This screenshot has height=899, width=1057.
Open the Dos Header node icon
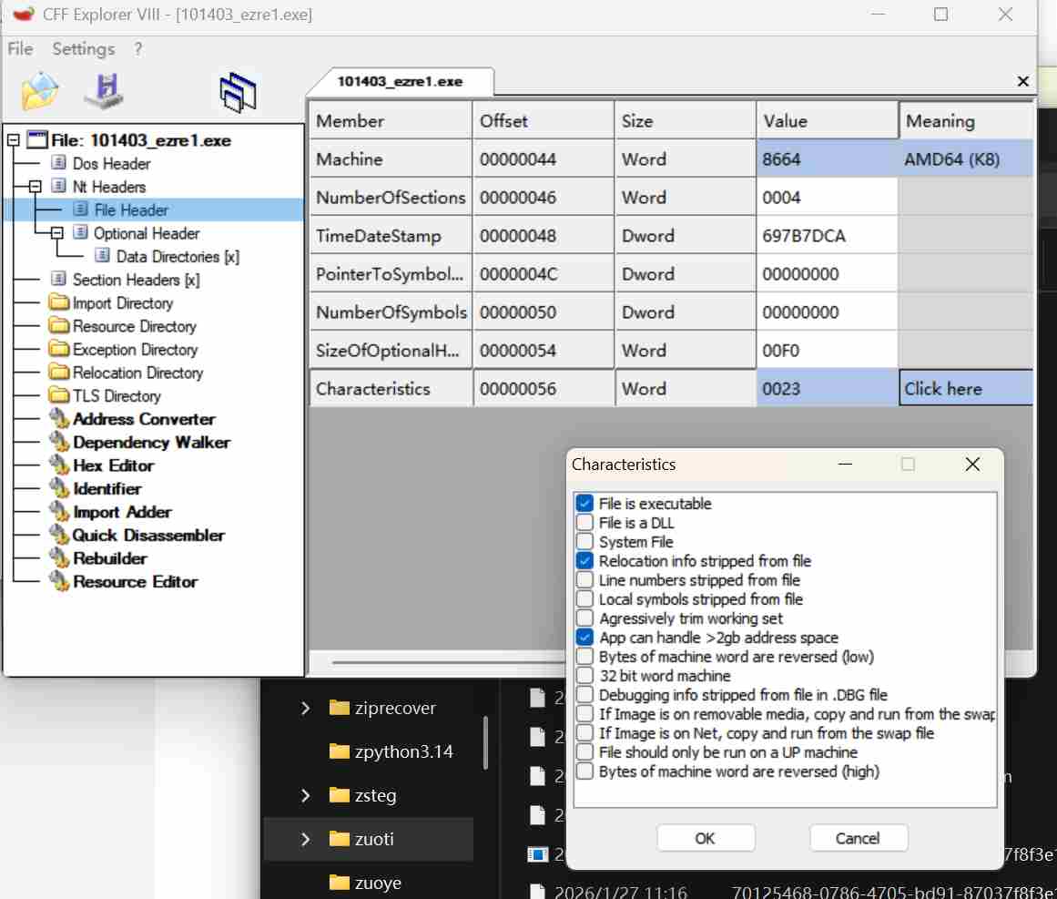click(58, 162)
